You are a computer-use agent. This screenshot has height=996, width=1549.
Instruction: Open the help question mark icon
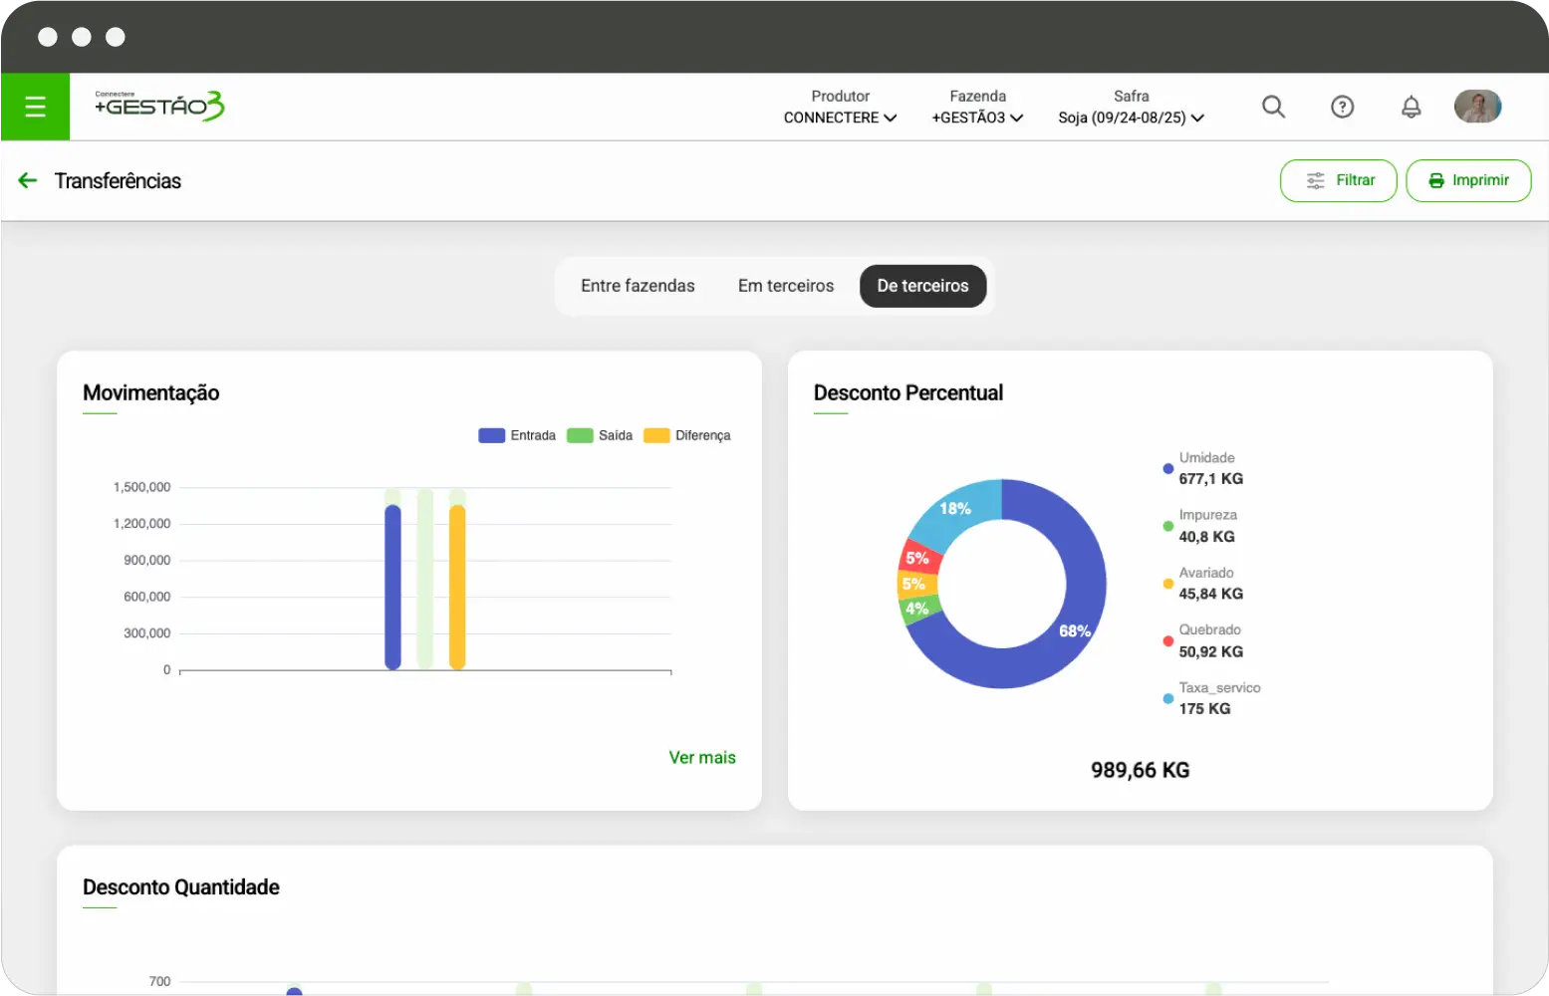[1342, 107]
